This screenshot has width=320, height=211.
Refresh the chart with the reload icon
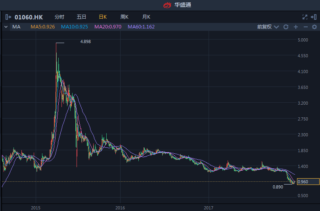coord(286,27)
